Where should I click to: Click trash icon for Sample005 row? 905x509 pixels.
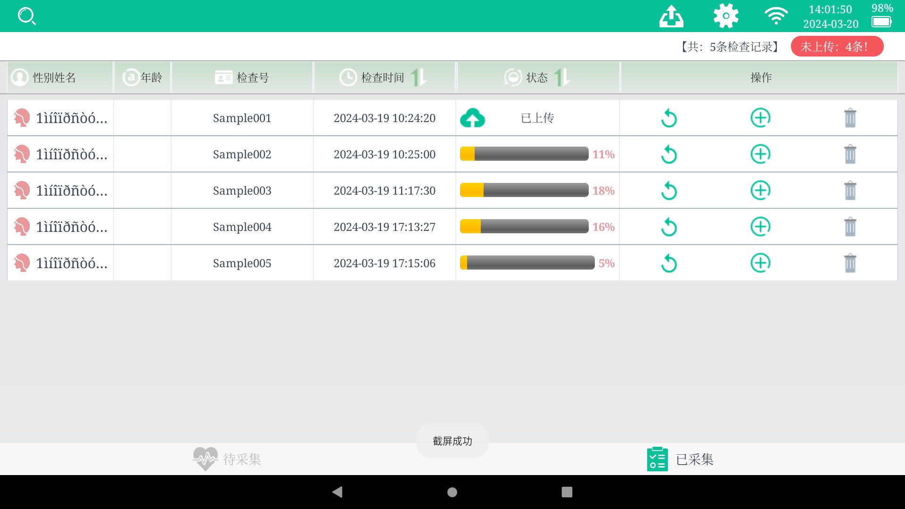click(850, 263)
